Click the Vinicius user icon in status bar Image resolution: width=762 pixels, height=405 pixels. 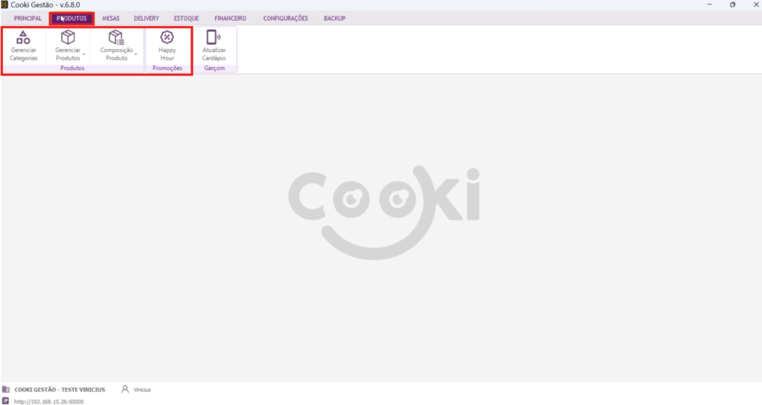125,389
